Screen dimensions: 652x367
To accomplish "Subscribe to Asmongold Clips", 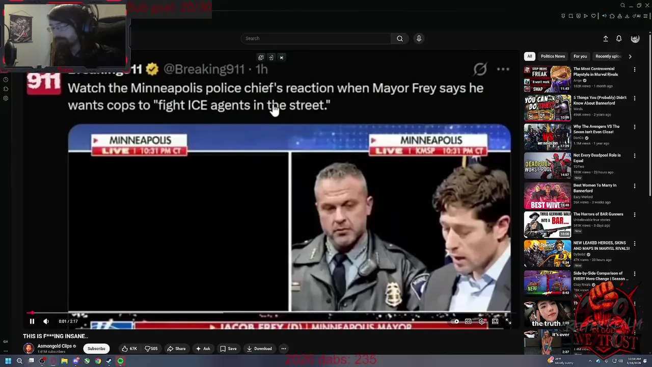I will pos(96,349).
